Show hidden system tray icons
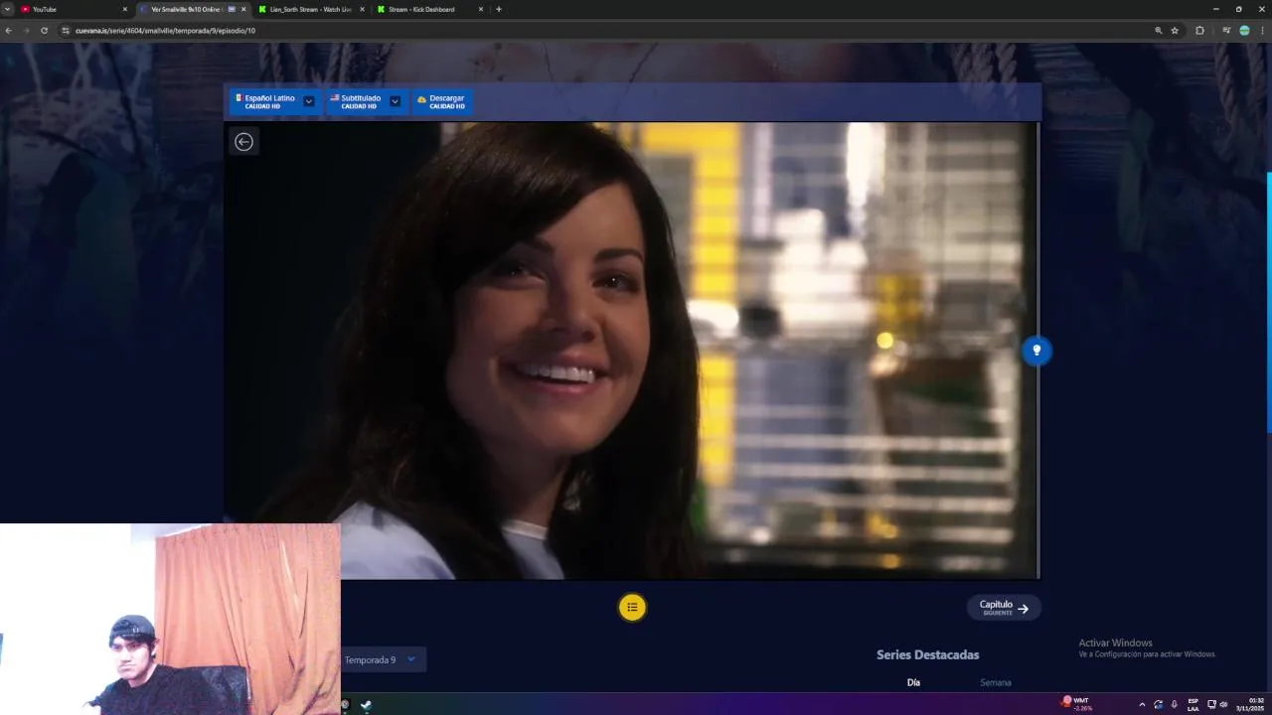This screenshot has width=1272, height=715. point(1141,704)
